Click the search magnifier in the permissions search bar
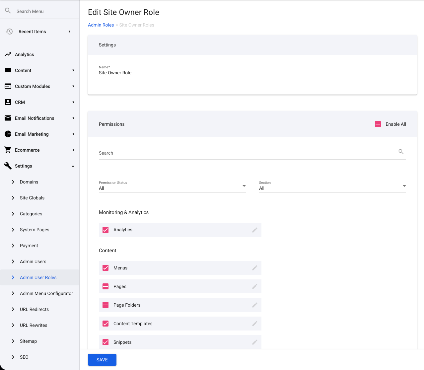Viewport: 424px width, 370px height. 401,152
